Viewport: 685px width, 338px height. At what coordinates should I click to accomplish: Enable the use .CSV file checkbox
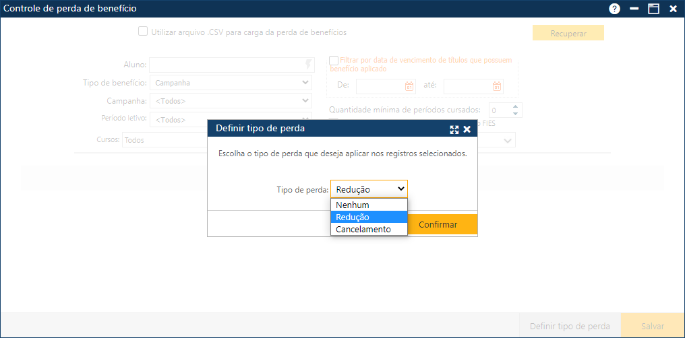[143, 31]
